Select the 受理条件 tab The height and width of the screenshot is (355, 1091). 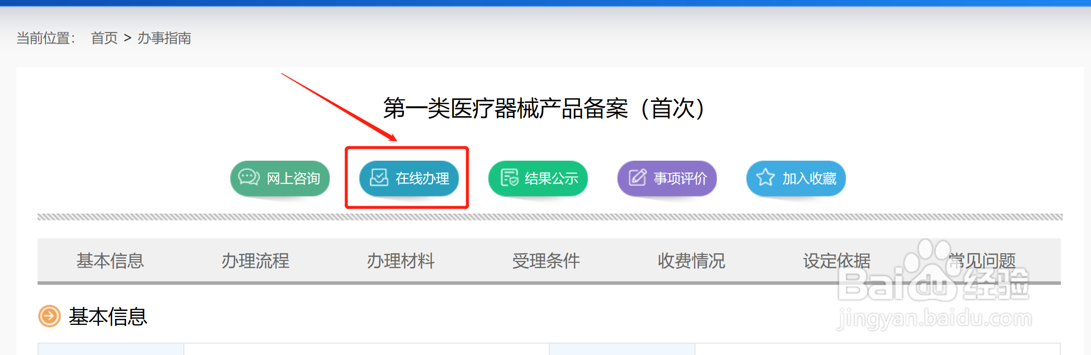pyautogui.click(x=546, y=261)
